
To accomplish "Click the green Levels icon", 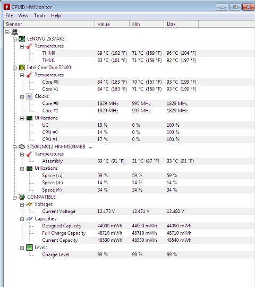I will point(29,248).
